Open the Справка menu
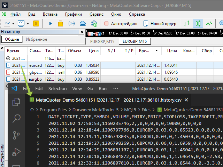Screen dimensions: 223x167 [x=137, y=14]
